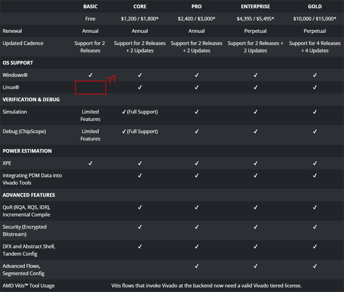This screenshot has height=292, width=344.
Task: Click the QoR checkmark under PRO
Action: [x=196, y=207]
